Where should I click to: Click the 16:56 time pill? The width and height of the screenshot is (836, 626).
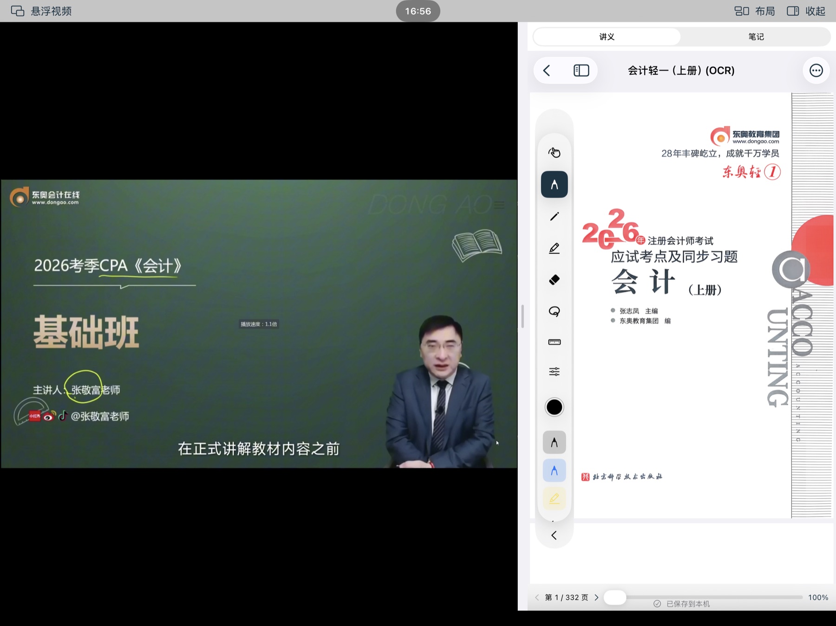[x=418, y=11]
